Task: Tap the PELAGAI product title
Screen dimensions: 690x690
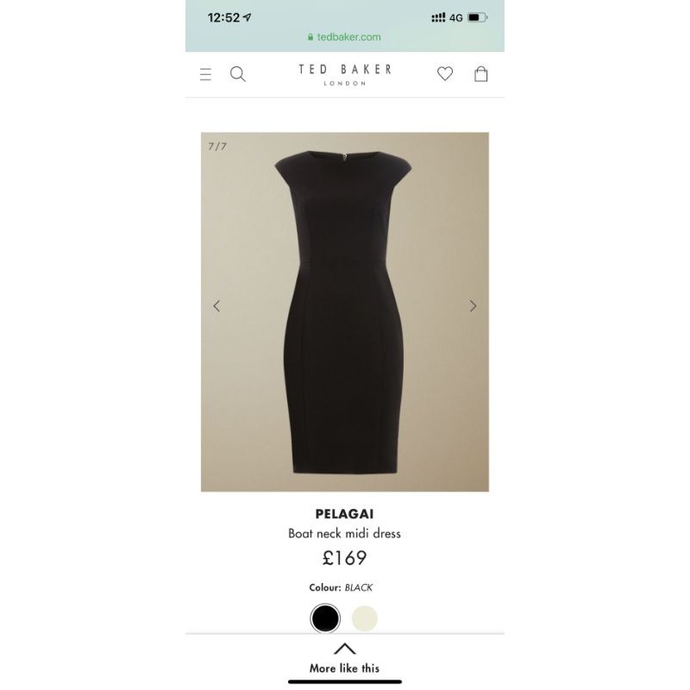Action: (344, 514)
